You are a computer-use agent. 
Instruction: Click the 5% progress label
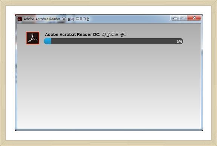click(179, 41)
